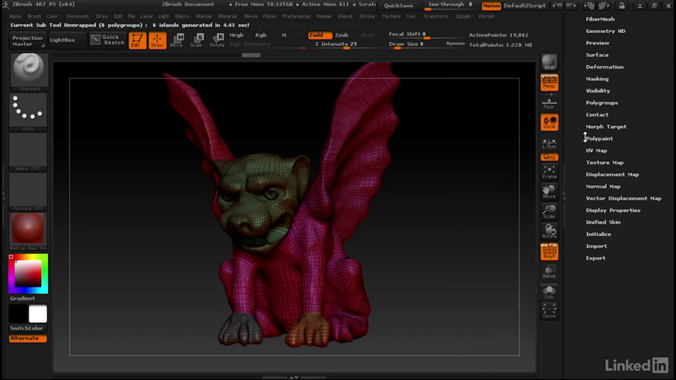Toggle Transp transparency mode
Image resolution: width=676 pixels, height=380 pixels.
[549, 271]
